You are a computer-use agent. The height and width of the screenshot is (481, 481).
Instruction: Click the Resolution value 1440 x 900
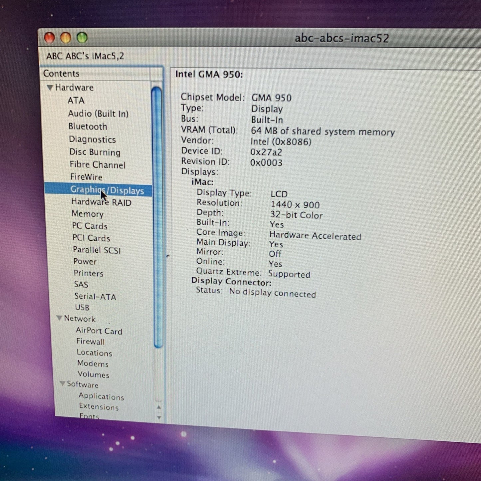[295, 205]
